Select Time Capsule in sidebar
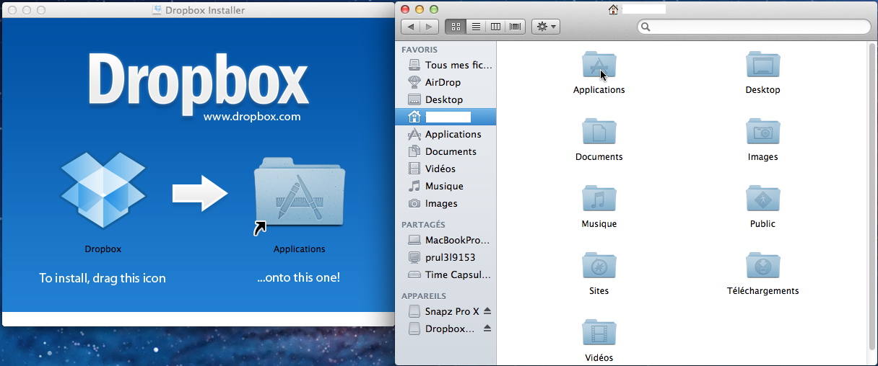This screenshot has height=366, width=878. pos(445,274)
